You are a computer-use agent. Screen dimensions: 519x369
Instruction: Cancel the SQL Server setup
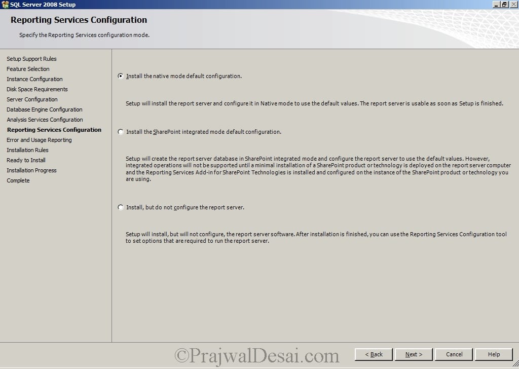[x=454, y=354]
